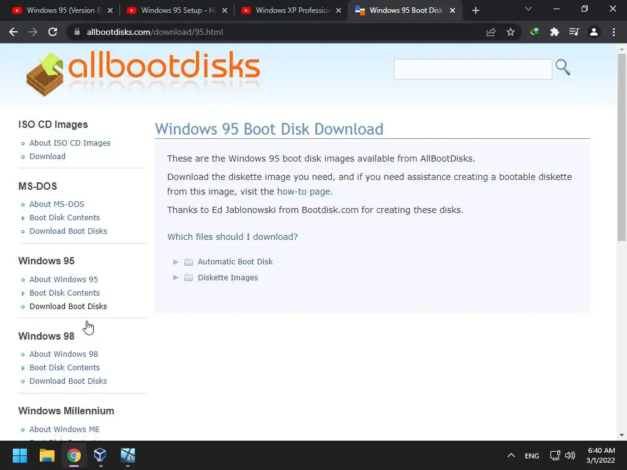Click the page vertical scrollbar thumb
627x470 pixels.
point(621,147)
